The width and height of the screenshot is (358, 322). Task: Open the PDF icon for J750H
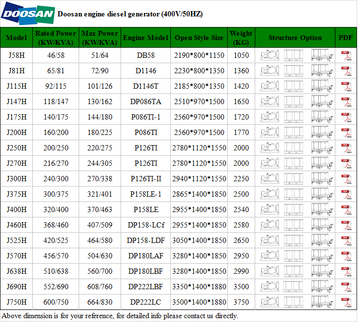[x=346, y=303]
